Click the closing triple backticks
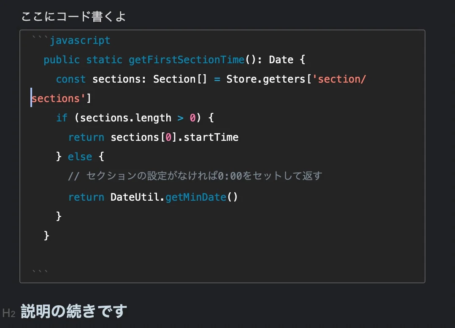455x328 pixels. [40, 271]
